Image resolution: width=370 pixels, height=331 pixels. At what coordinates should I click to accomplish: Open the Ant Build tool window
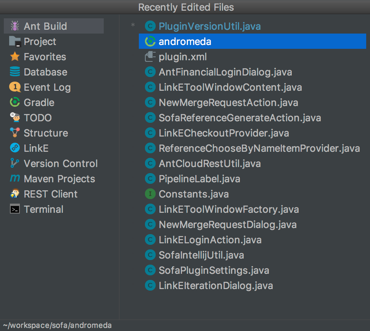pyautogui.click(x=54, y=26)
